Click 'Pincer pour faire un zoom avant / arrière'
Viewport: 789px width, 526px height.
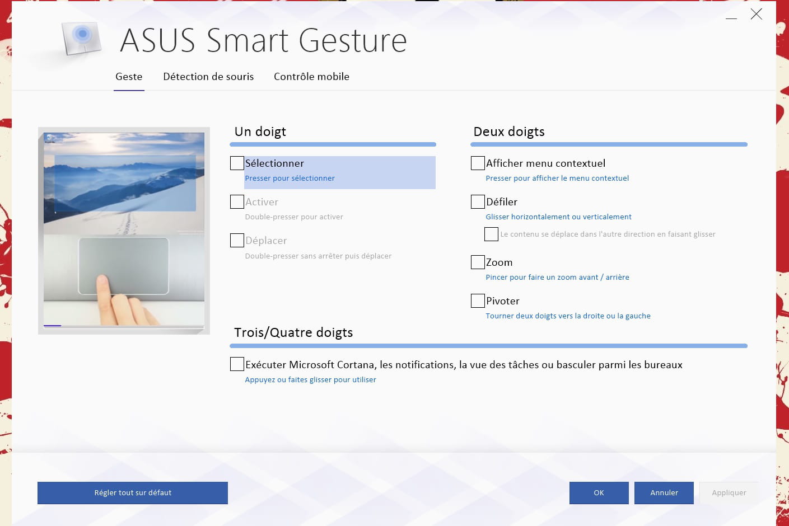pos(557,278)
